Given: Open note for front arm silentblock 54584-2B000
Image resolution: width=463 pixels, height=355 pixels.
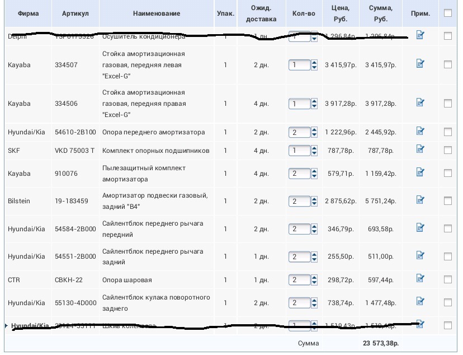Looking at the screenshot, I should coord(420,228).
